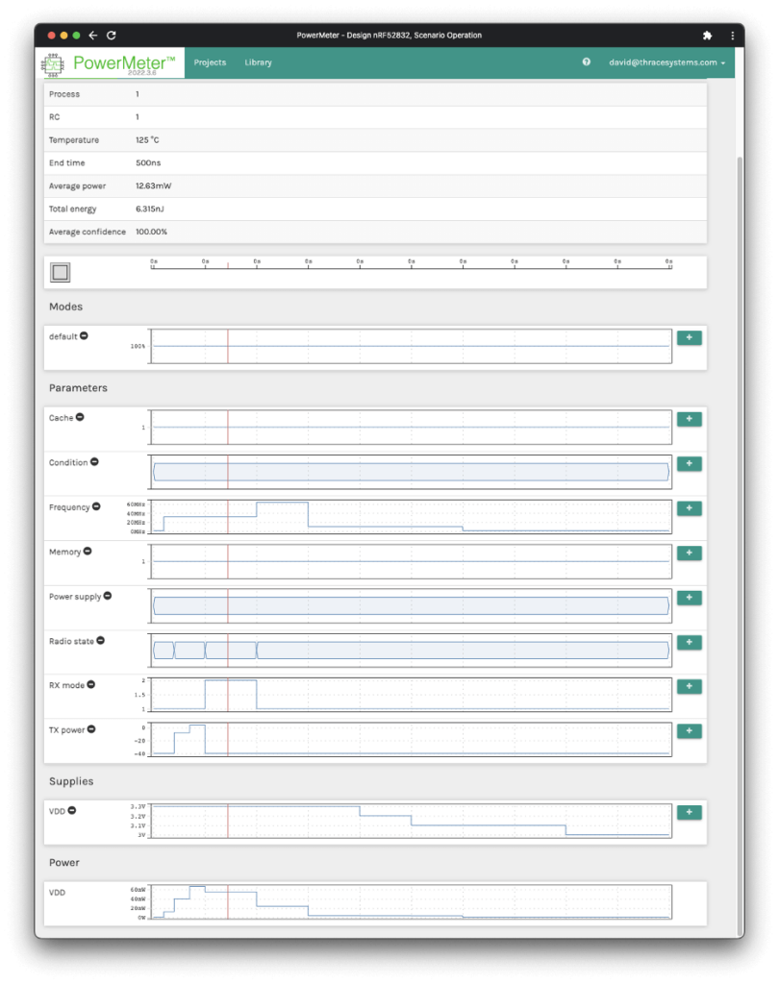Screen dimensions: 779x984
Task: Remove the Frequency parameter minus icon
Action: pos(96,506)
